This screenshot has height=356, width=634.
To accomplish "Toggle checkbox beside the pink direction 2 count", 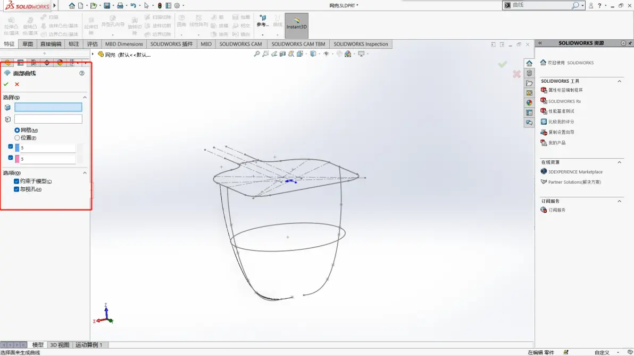I will (x=11, y=158).
